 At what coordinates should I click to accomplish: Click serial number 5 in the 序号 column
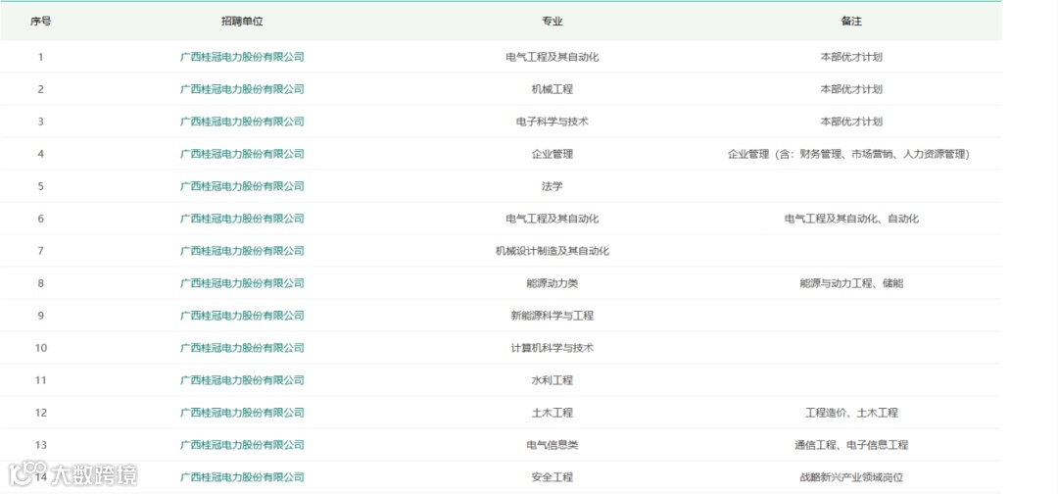pyautogui.click(x=40, y=186)
